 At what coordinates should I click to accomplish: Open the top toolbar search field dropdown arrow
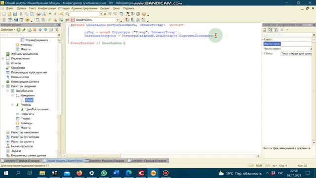(101, 14)
